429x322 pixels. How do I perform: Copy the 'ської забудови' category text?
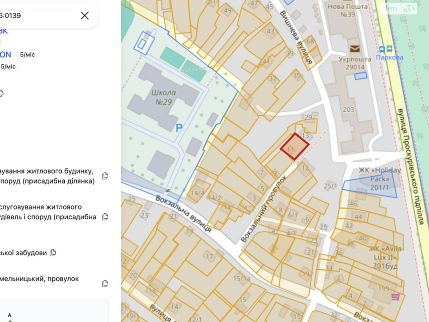pos(53,253)
